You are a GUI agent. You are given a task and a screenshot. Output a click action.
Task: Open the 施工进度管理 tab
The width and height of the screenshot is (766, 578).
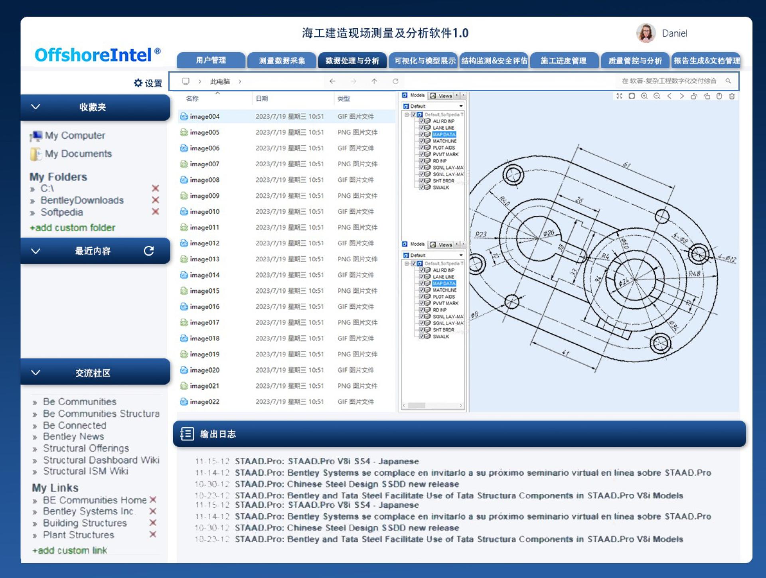coord(564,60)
